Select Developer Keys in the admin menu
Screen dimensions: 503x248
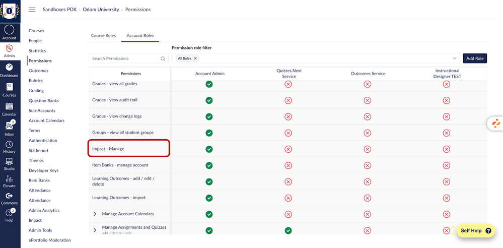tap(43, 170)
